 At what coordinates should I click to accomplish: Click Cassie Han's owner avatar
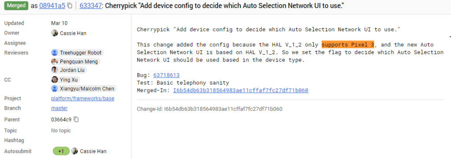coord(55,33)
